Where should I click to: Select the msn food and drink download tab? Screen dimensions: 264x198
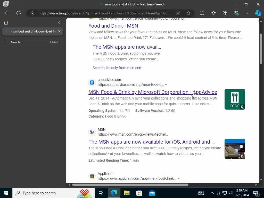pyautogui.click(x=33, y=31)
